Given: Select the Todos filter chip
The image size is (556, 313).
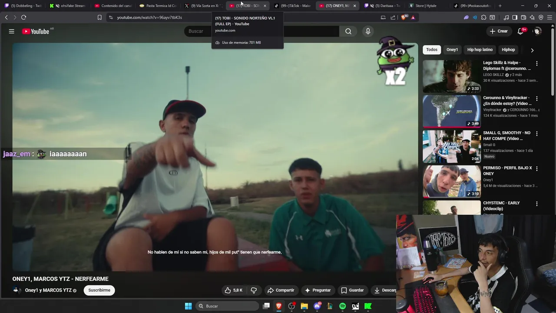Looking at the screenshot, I should click(432, 50).
